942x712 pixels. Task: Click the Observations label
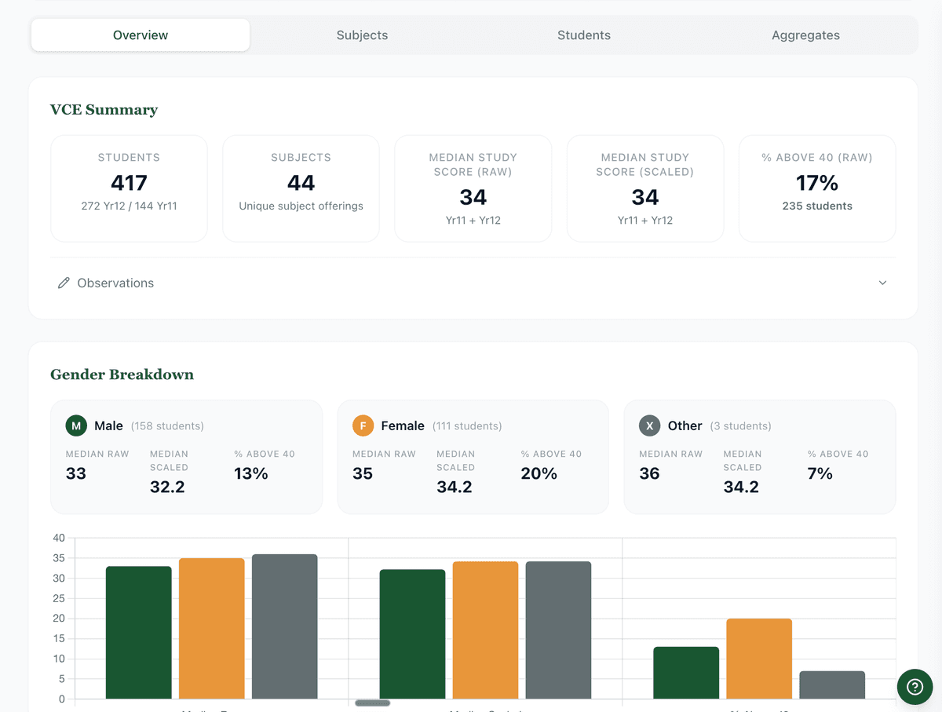pos(115,283)
